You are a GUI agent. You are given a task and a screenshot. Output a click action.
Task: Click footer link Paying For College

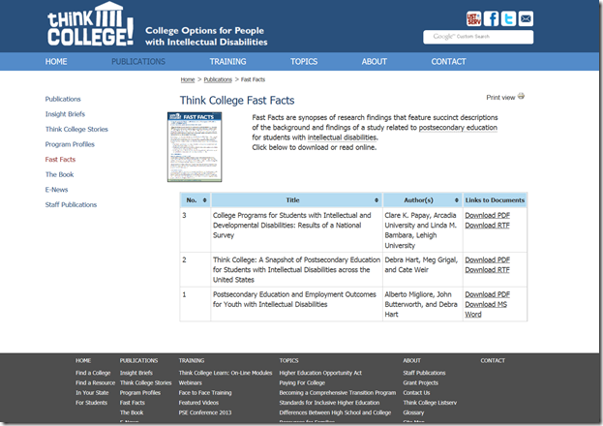click(302, 382)
